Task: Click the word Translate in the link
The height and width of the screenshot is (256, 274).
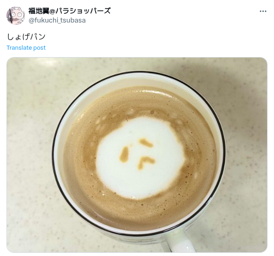Action: tap(19, 47)
